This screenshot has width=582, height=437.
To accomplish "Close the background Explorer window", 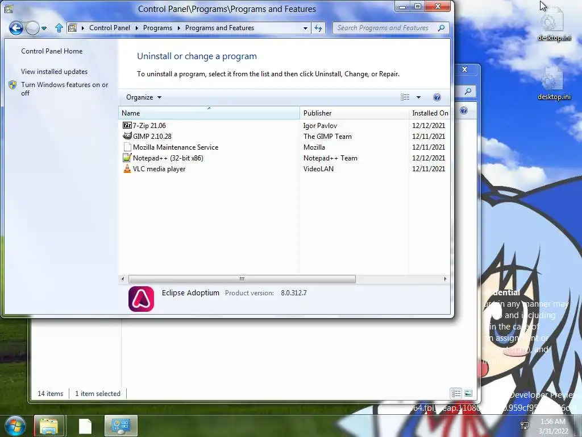I will tap(464, 69).
